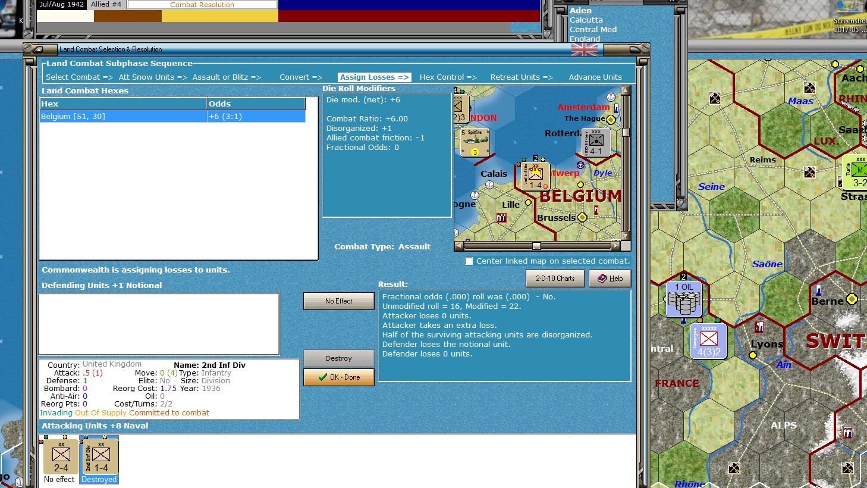
Task: Enable Center linked map on selected combat
Action: coord(469,261)
